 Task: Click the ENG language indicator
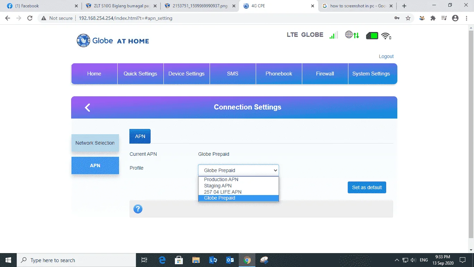click(x=424, y=260)
